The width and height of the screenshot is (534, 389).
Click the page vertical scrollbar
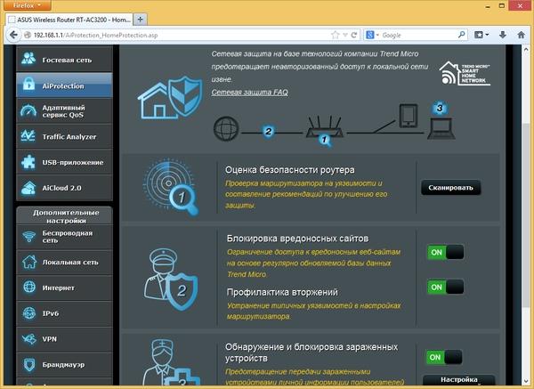coord(526,215)
